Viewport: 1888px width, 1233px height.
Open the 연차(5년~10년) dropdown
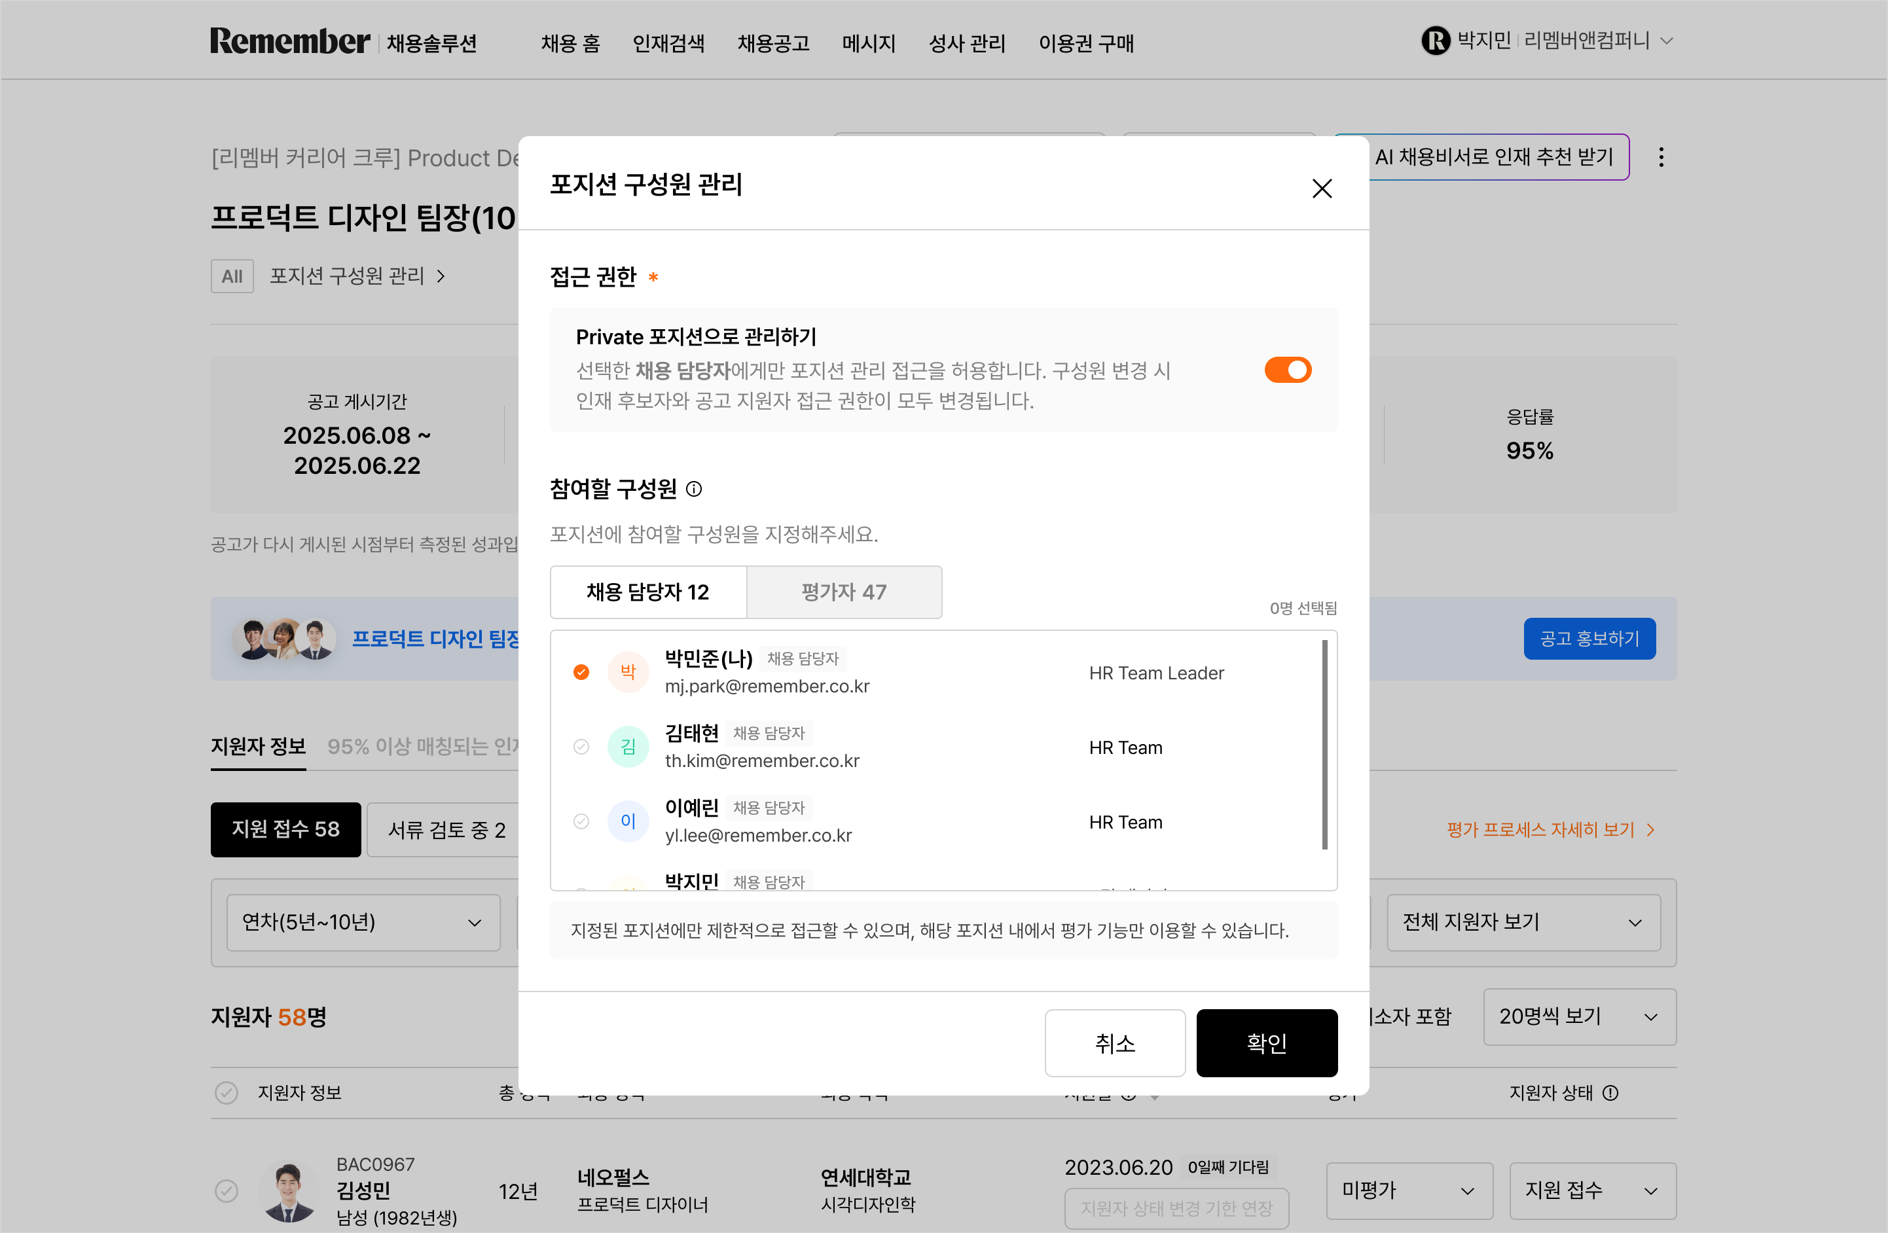click(363, 922)
